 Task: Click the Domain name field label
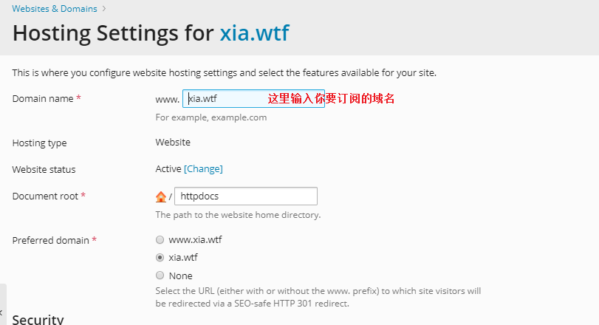(x=44, y=98)
